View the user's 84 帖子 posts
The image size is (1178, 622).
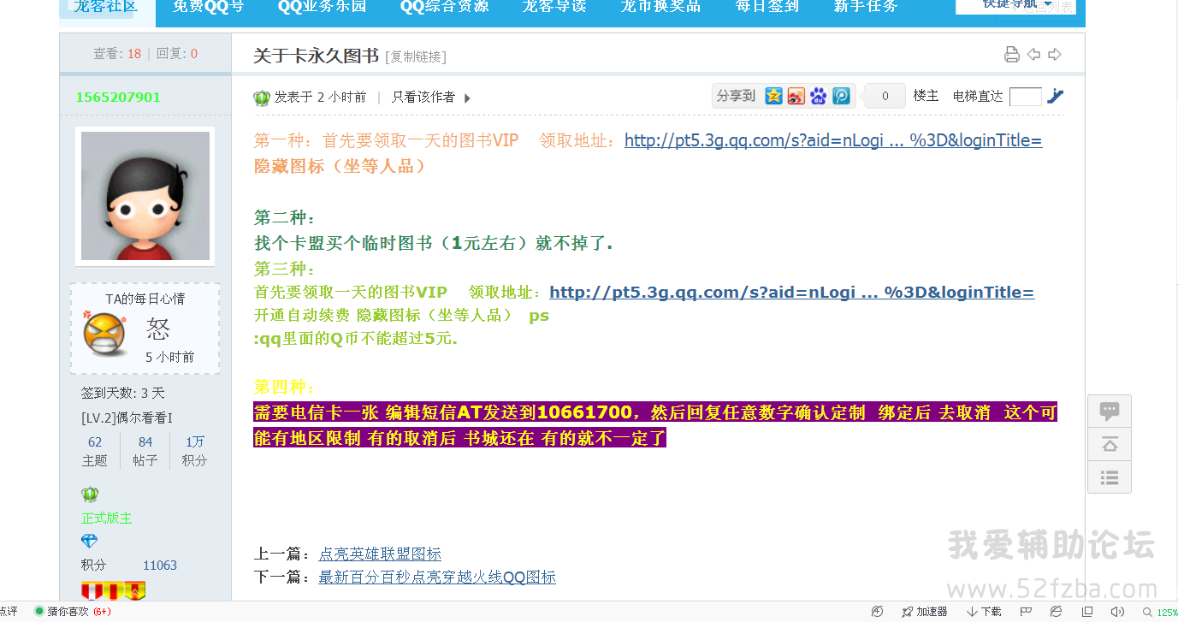tap(145, 451)
